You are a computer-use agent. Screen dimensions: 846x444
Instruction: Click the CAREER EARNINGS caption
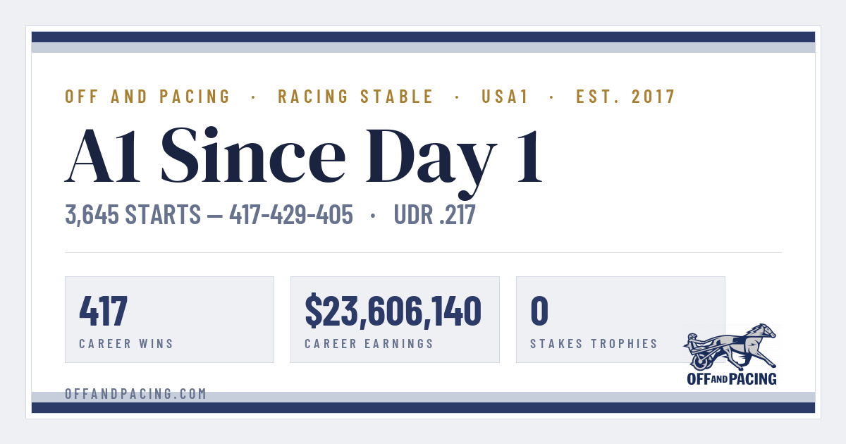(x=369, y=344)
